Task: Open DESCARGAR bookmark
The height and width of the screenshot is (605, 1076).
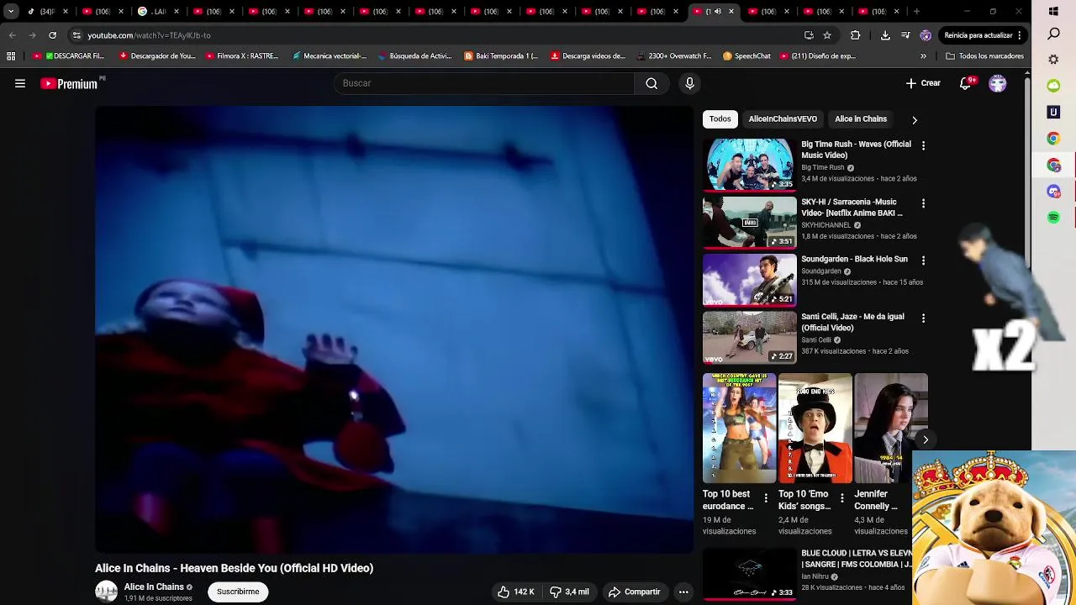Action: tap(69, 56)
